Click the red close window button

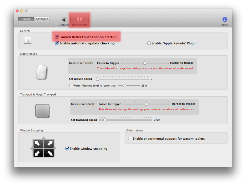[x=17, y=11]
